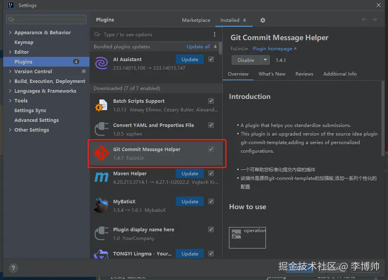Select the Plugins settings entry
The height and width of the screenshot is (280, 388).
tap(46, 62)
